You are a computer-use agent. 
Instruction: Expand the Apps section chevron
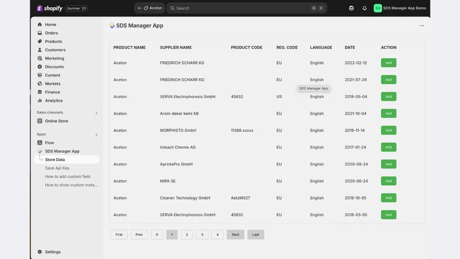96,135
